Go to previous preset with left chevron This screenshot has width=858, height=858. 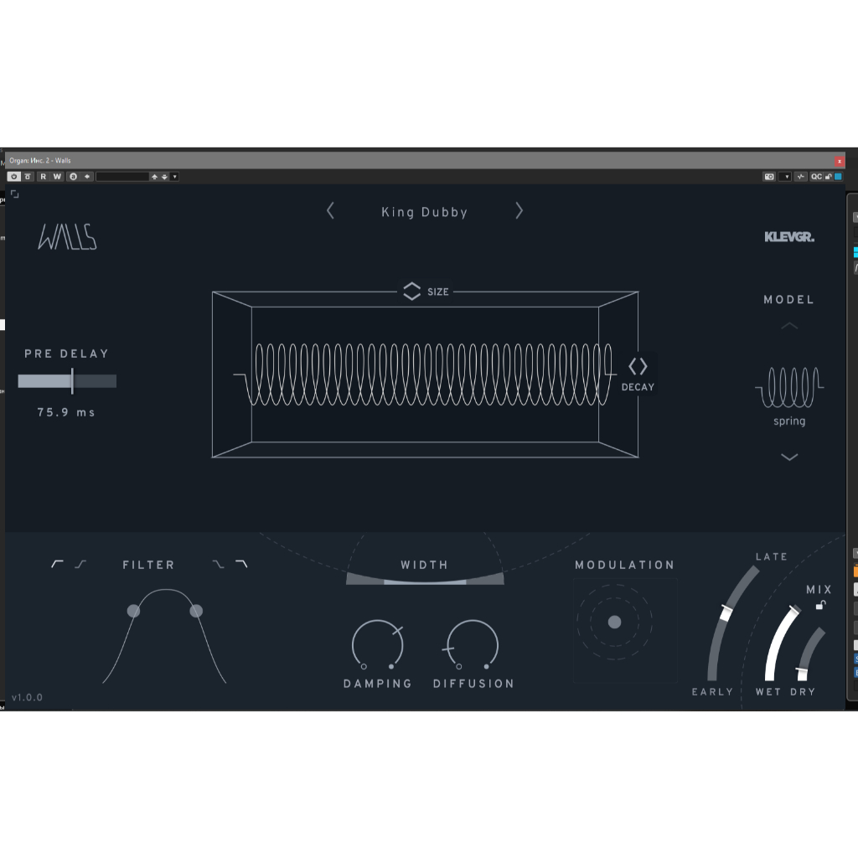(330, 210)
